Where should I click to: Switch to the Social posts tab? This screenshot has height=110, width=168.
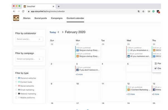tap(41, 18)
